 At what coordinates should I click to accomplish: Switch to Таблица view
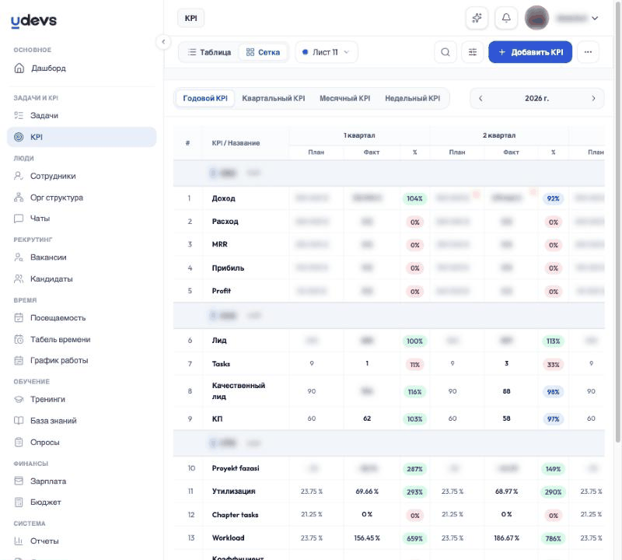tap(209, 52)
